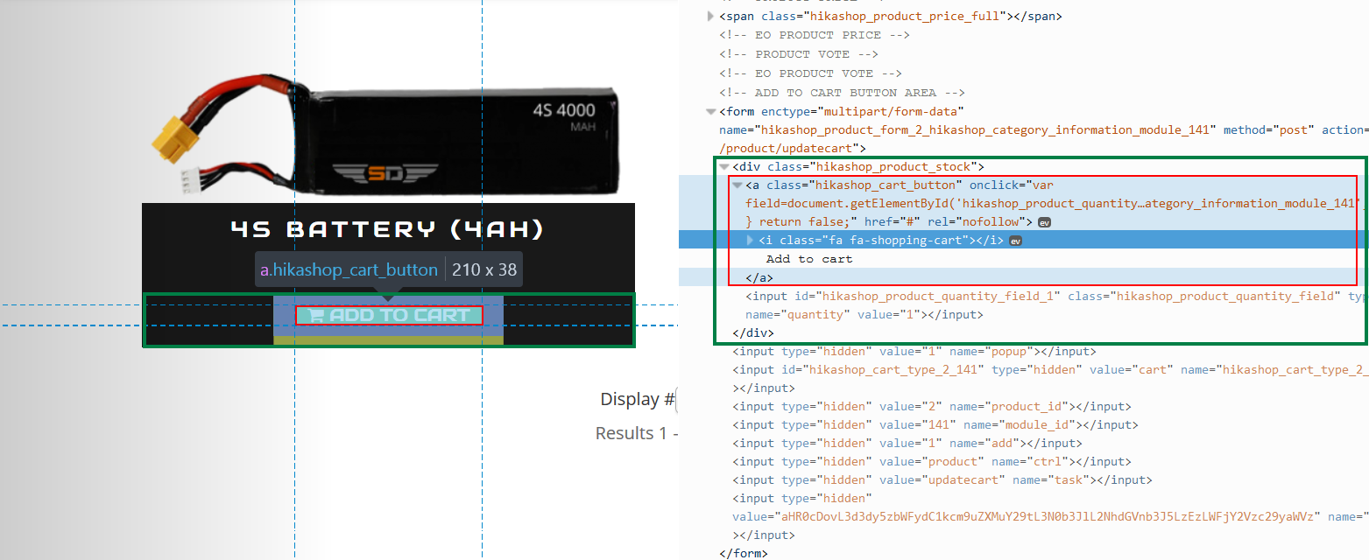This screenshot has width=1369, height=560.
Task: Select the aHR0cDovL3d3dy5z encoded value line
Action: coord(1049,517)
